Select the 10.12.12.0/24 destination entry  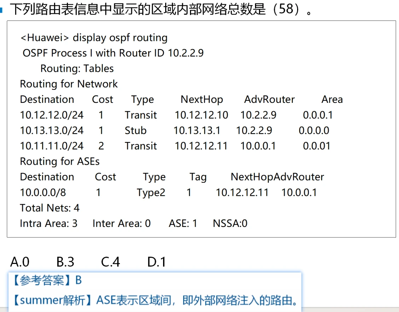(x=52, y=115)
